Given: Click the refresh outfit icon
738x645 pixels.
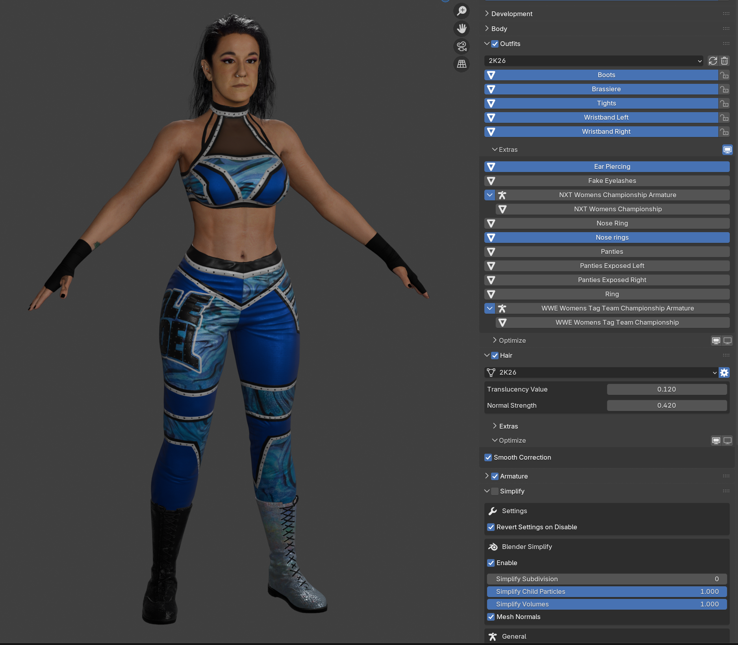Looking at the screenshot, I should click(713, 61).
